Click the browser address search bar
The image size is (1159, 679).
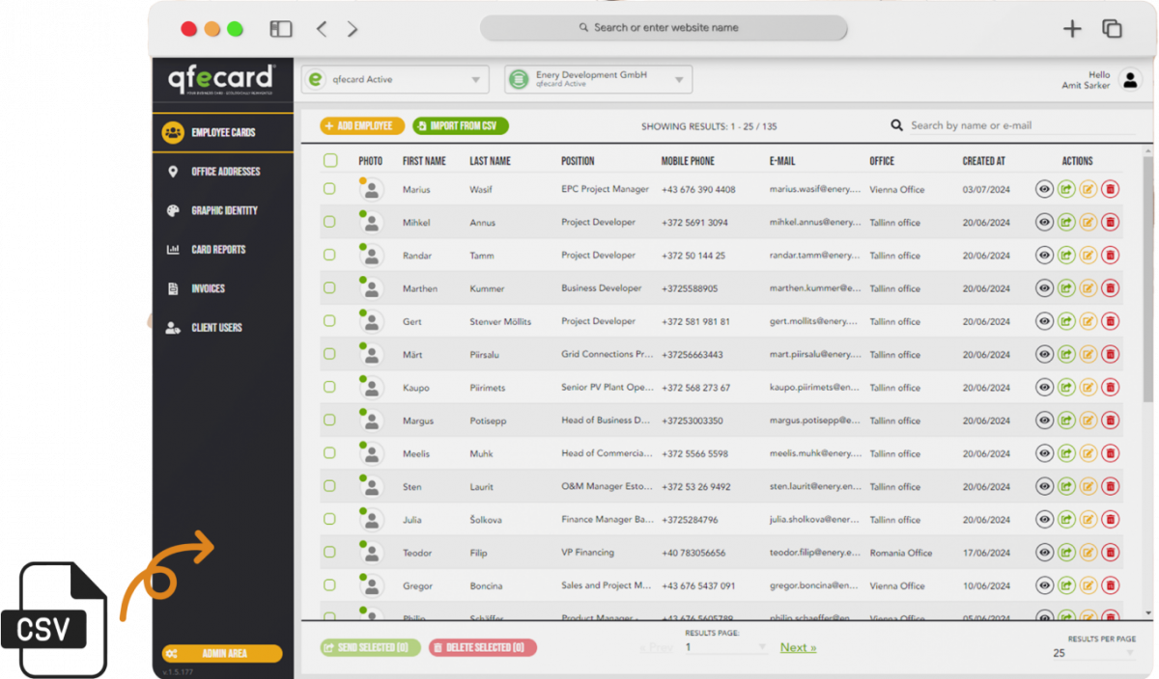(x=664, y=28)
